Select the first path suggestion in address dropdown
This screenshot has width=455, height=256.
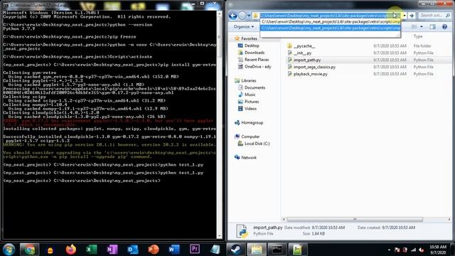coord(331,22)
